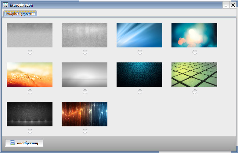The height and width of the screenshot is (153, 238).
Task: Click the αποθήκευση save button
Action: pos(24,143)
